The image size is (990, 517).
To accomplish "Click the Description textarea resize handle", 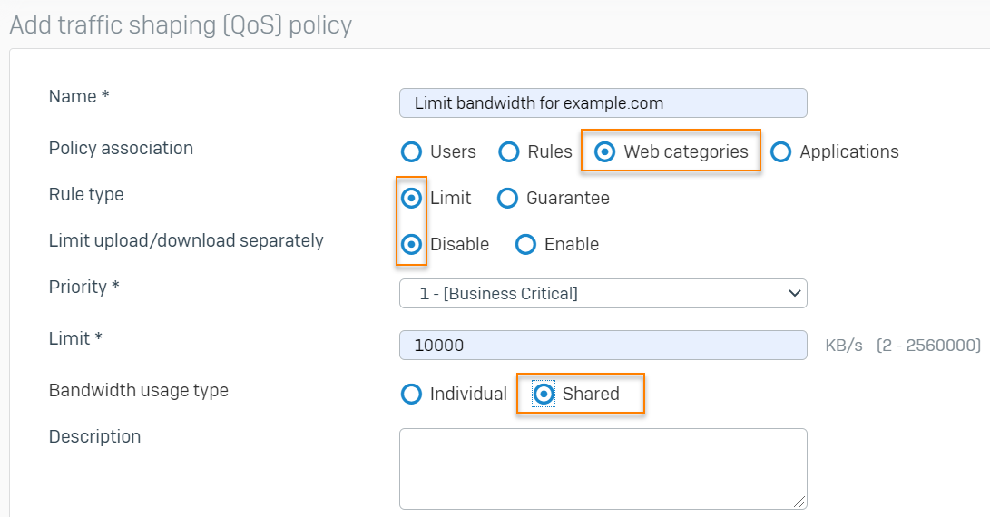I will click(x=800, y=502).
